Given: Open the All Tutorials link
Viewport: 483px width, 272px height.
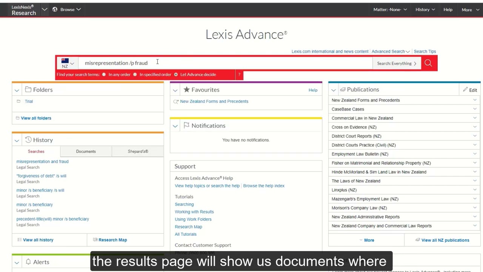Looking at the screenshot, I should pyautogui.click(x=185, y=234).
